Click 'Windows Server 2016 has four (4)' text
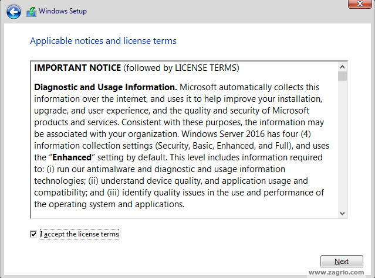 [246, 134]
